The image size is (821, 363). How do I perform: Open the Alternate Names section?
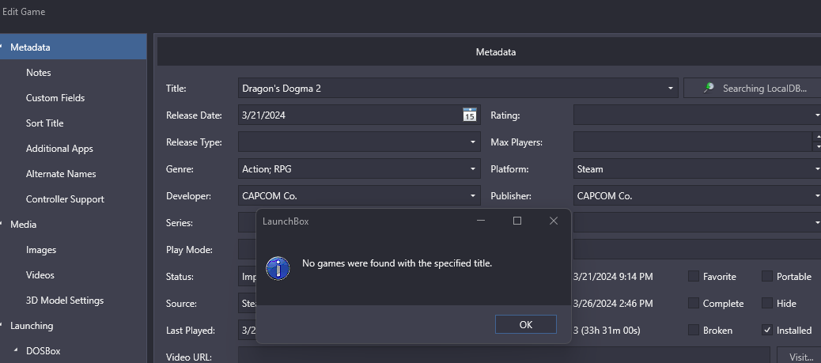point(61,174)
